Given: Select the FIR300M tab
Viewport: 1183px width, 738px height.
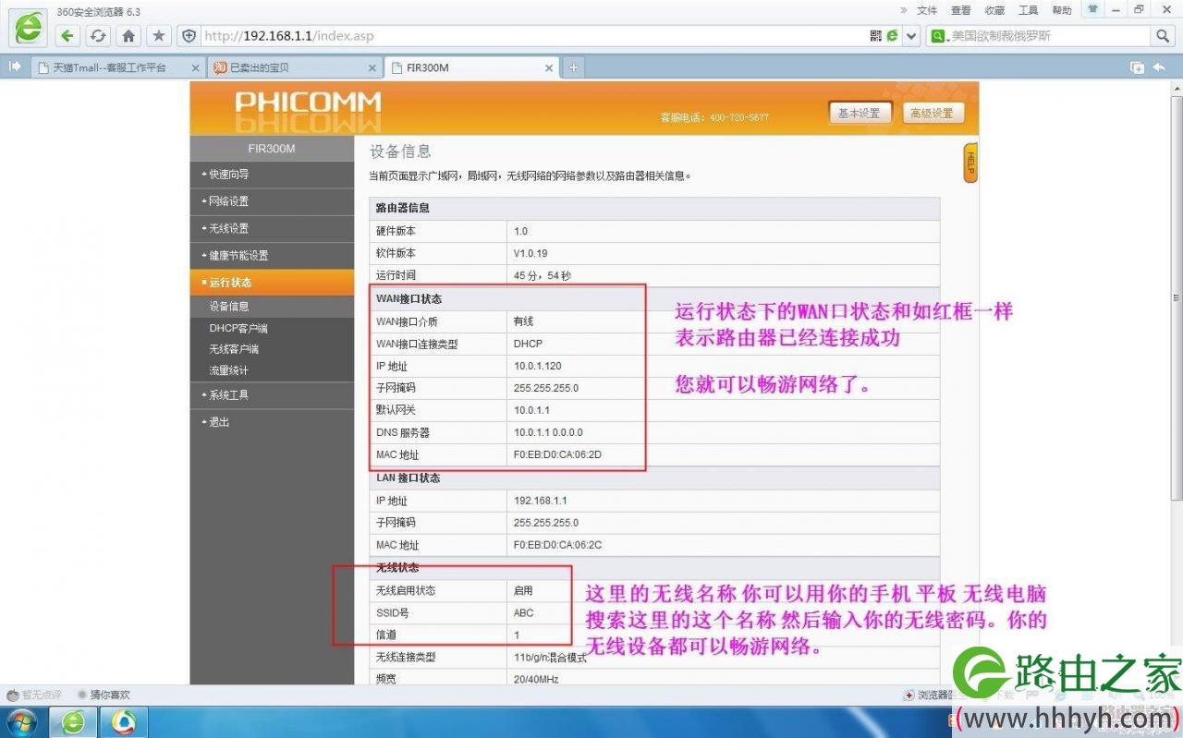Looking at the screenshot, I should tap(472, 67).
